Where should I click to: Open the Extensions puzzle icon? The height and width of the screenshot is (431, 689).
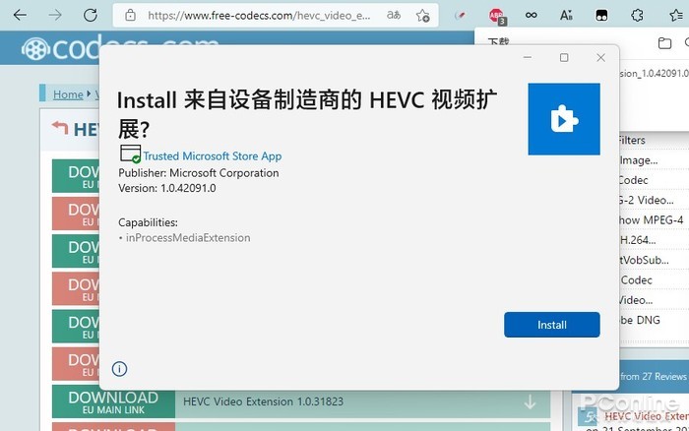(x=637, y=16)
